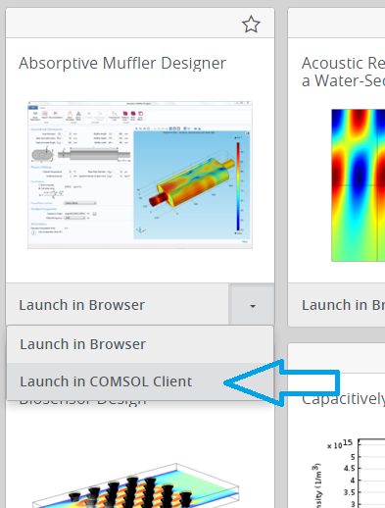
Task: Click the Capacitively coupled density plot thumbnail
Action: tap(348, 473)
